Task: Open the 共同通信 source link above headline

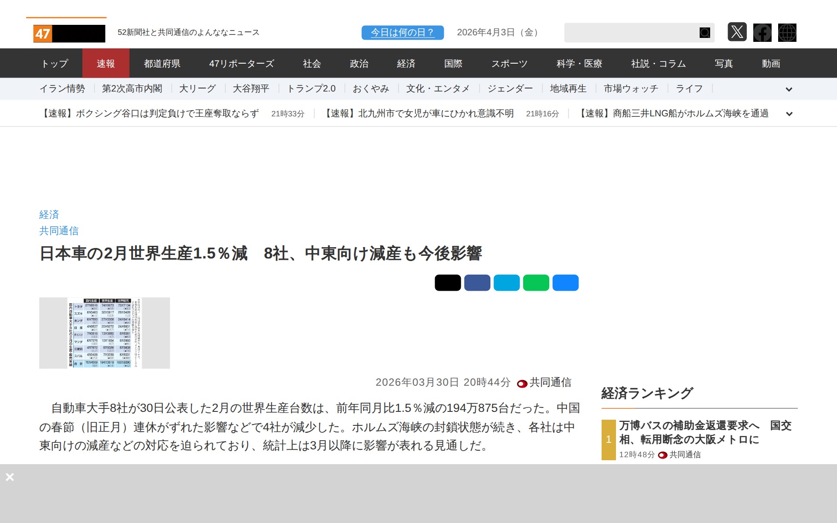Action: tap(59, 231)
